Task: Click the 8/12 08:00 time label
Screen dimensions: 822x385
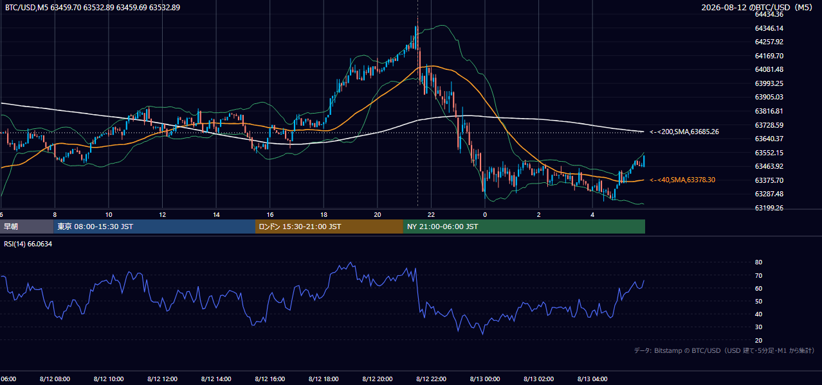Action: coord(55,379)
